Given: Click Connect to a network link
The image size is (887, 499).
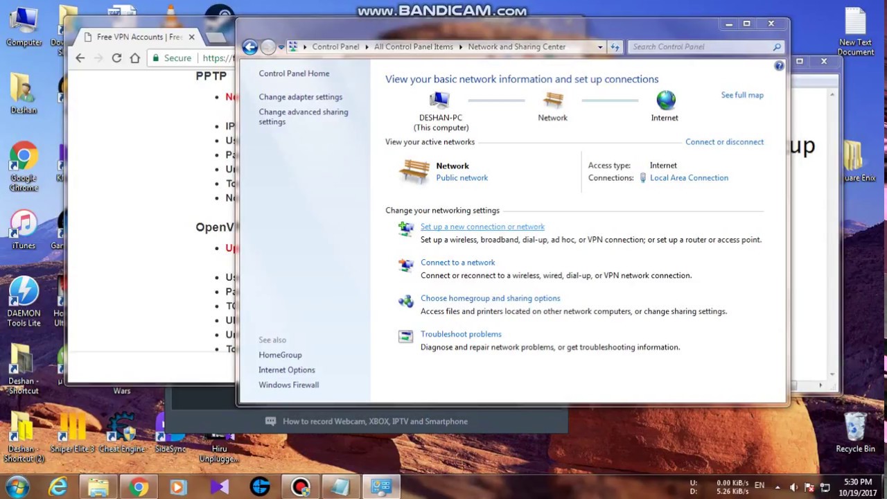Looking at the screenshot, I should pyautogui.click(x=457, y=263).
